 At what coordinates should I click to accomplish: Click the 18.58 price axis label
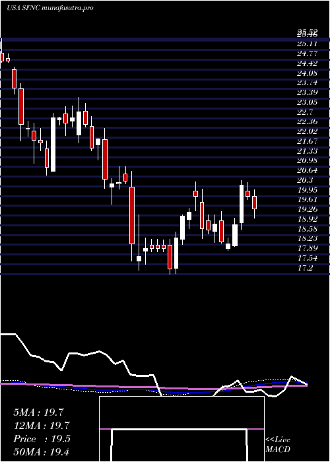click(x=308, y=228)
